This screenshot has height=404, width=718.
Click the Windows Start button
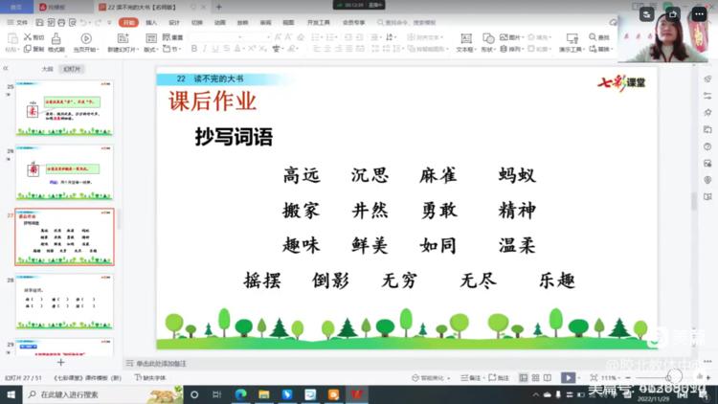pyautogui.click(x=11, y=394)
